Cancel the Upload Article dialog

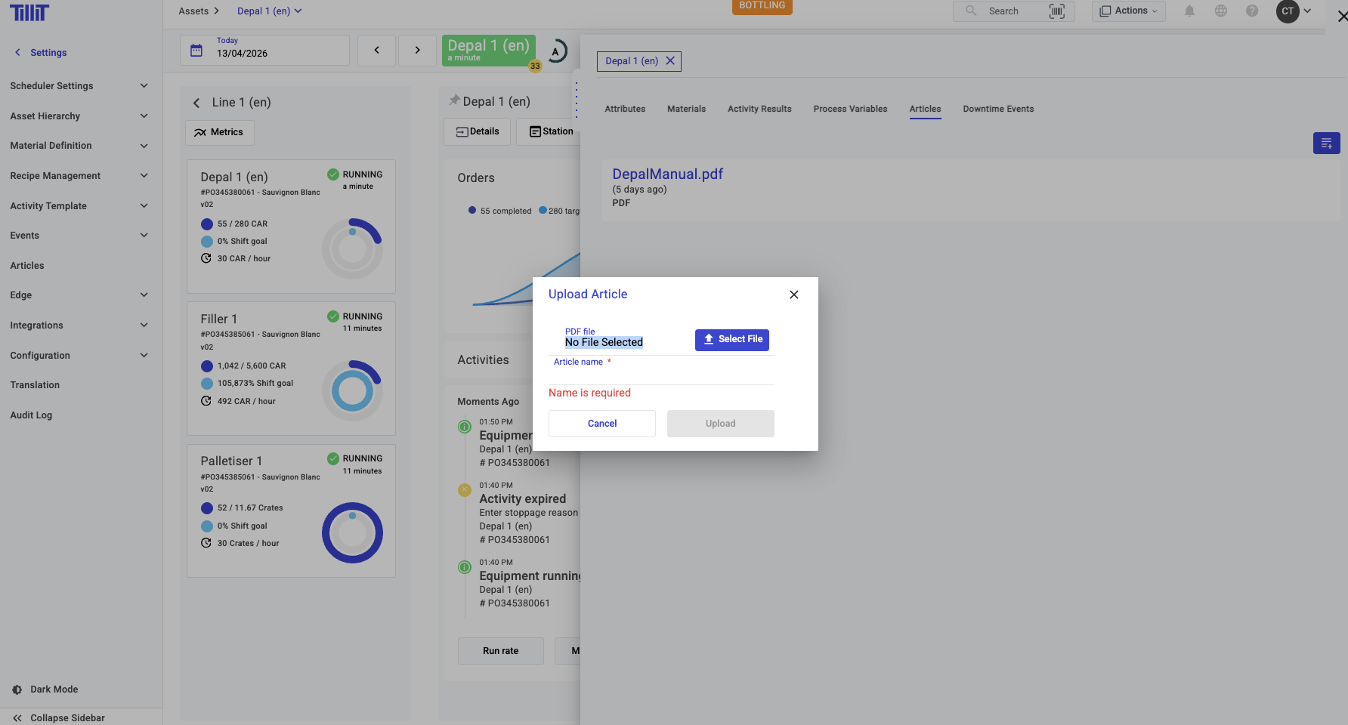[601, 424]
